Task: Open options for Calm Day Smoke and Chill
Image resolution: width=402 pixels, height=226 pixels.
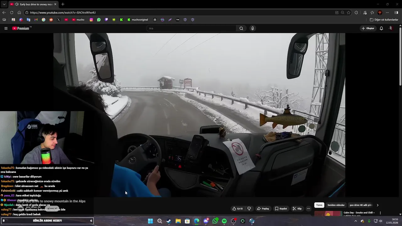Action: click(380, 213)
